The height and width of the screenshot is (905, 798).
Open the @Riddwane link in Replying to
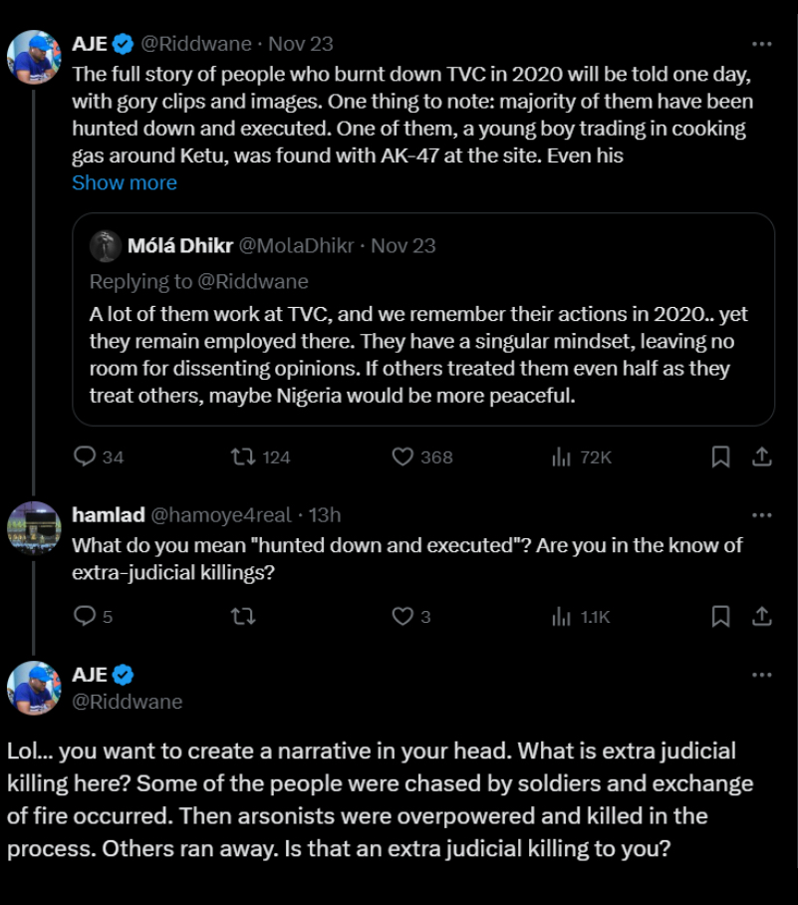253,282
